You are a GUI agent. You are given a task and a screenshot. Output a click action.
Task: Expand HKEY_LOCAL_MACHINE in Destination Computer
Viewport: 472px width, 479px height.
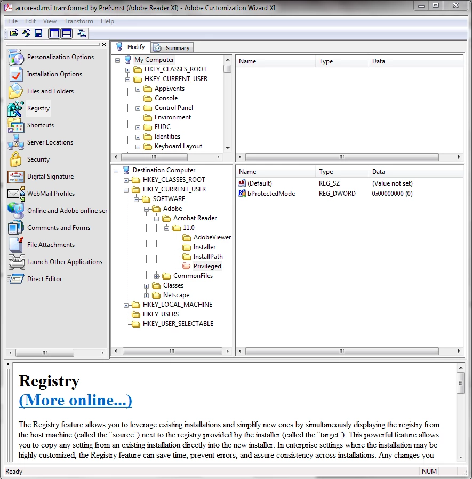pos(126,305)
